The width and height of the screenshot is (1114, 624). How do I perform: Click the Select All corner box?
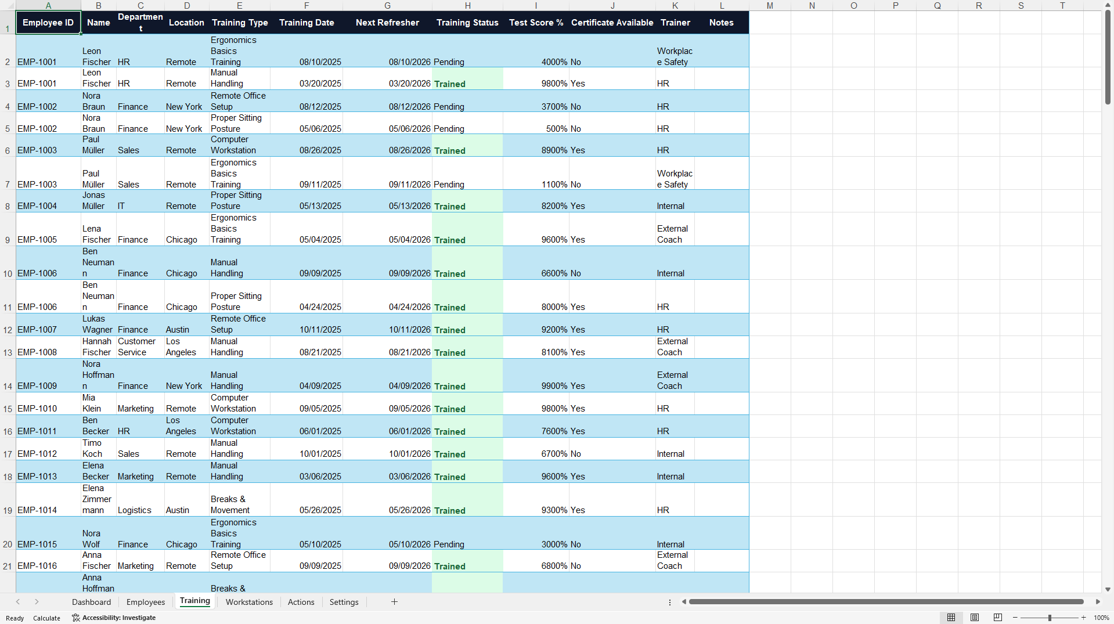[x=8, y=5]
